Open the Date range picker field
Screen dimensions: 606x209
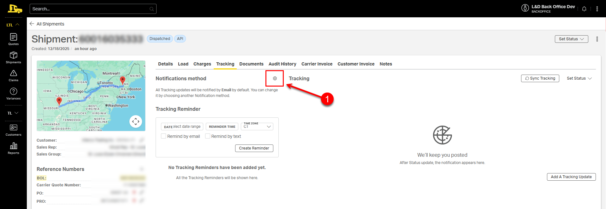tap(182, 127)
